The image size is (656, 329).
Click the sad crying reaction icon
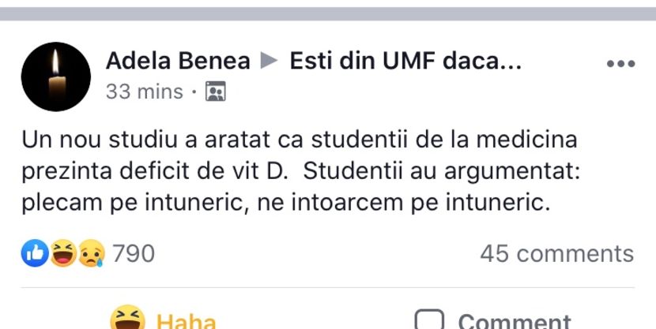tap(90, 253)
